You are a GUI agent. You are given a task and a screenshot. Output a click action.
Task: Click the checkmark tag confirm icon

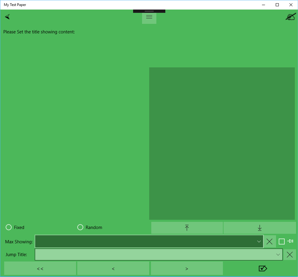[x=263, y=268]
